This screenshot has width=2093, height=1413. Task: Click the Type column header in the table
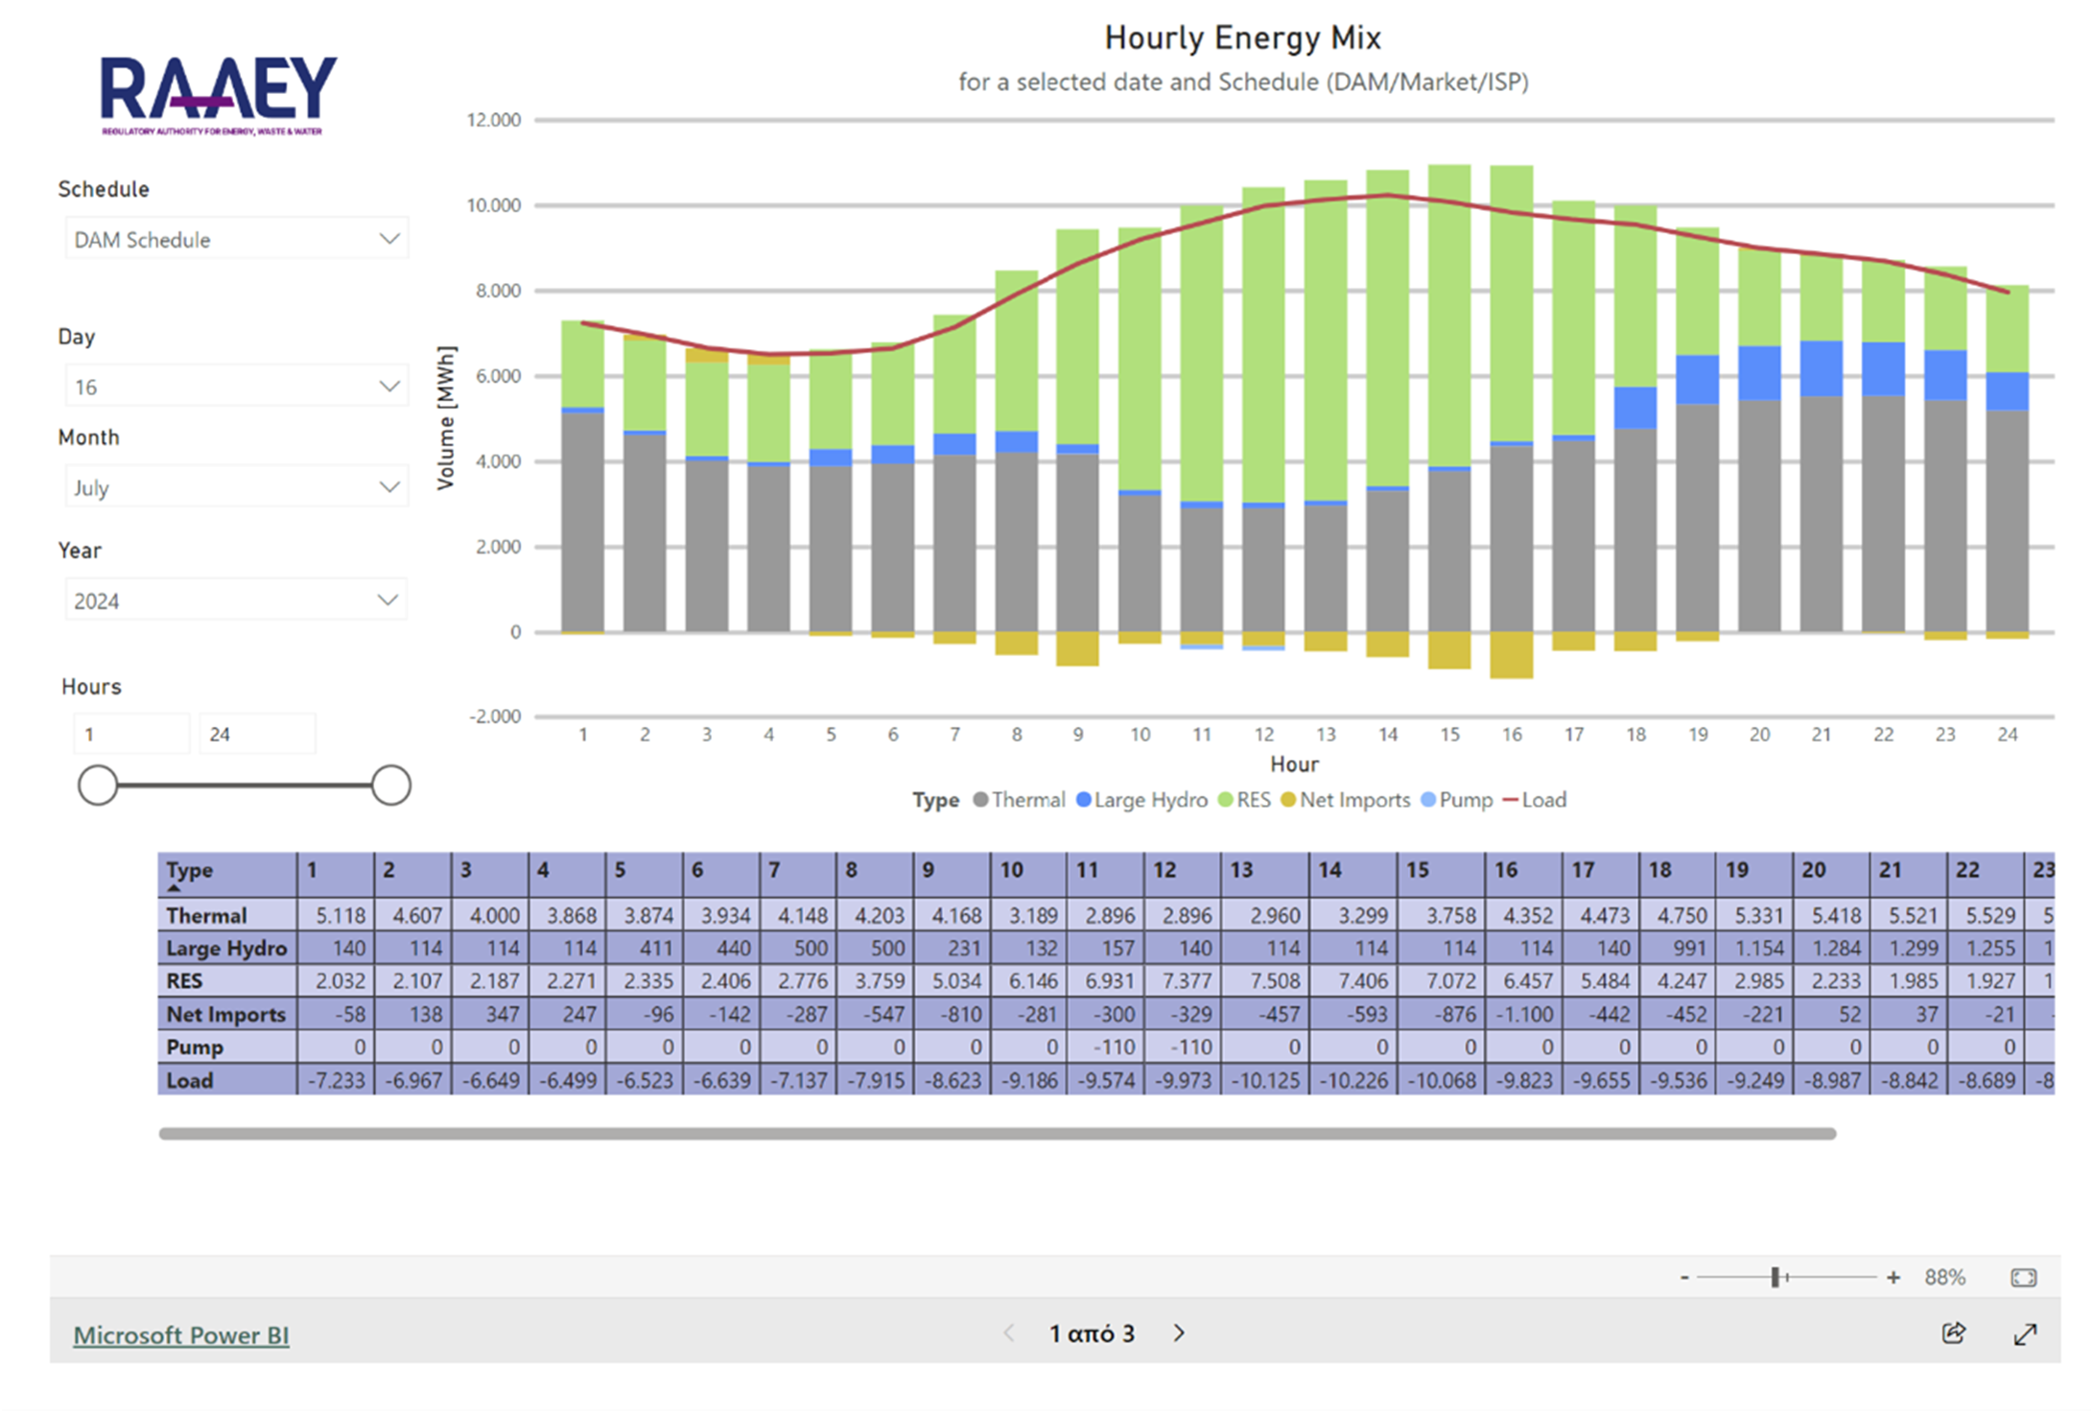pos(227,874)
